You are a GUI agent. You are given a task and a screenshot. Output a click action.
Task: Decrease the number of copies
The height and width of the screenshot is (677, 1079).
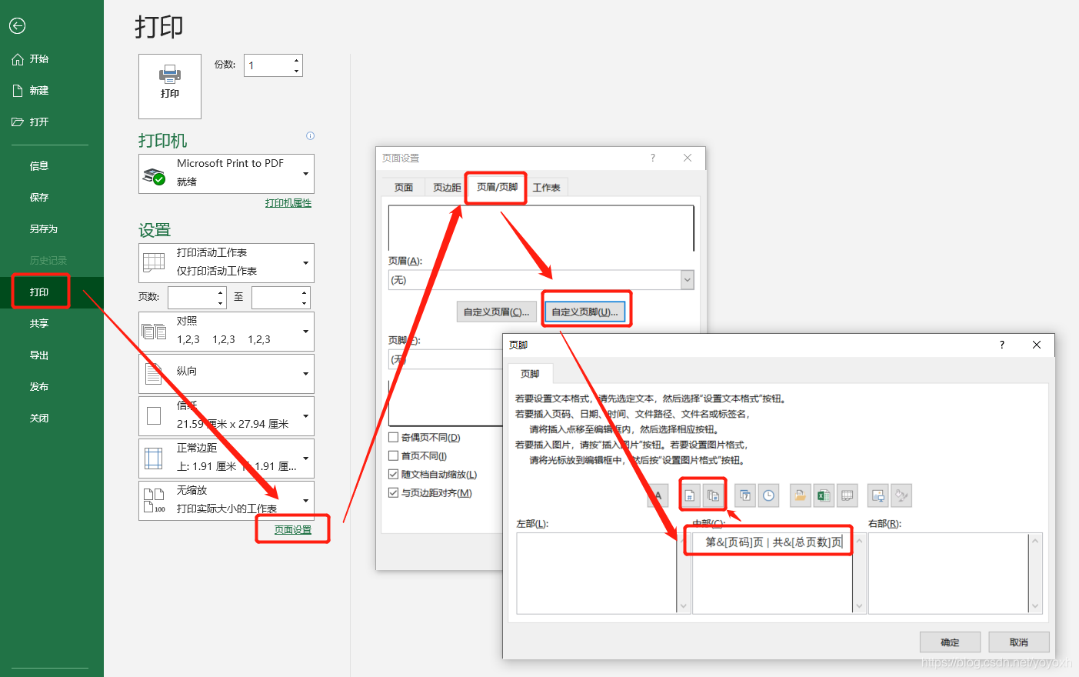click(297, 71)
